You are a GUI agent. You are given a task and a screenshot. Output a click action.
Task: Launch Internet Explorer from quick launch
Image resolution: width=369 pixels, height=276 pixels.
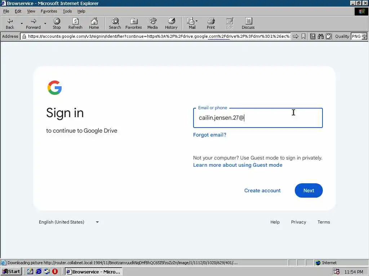click(38, 272)
